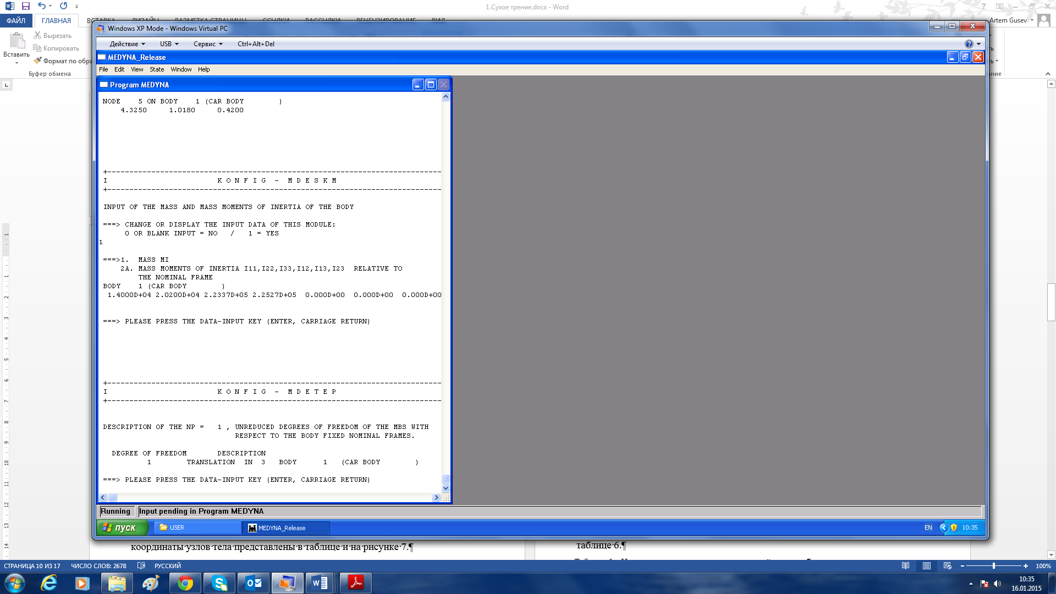Image resolution: width=1056 pixels, height=594 pixels.
Task: Click right arrow of Program MEDYNA horizontal scrollbar
Action: click(436, 497)
